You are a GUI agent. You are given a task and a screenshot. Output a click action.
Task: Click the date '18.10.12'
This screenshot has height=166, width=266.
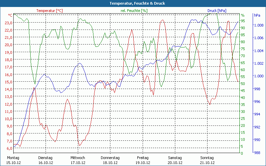[x=110, y=163]
